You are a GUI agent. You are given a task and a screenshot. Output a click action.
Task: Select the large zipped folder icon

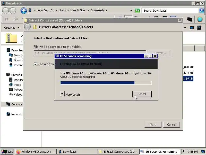coord(11,38)
